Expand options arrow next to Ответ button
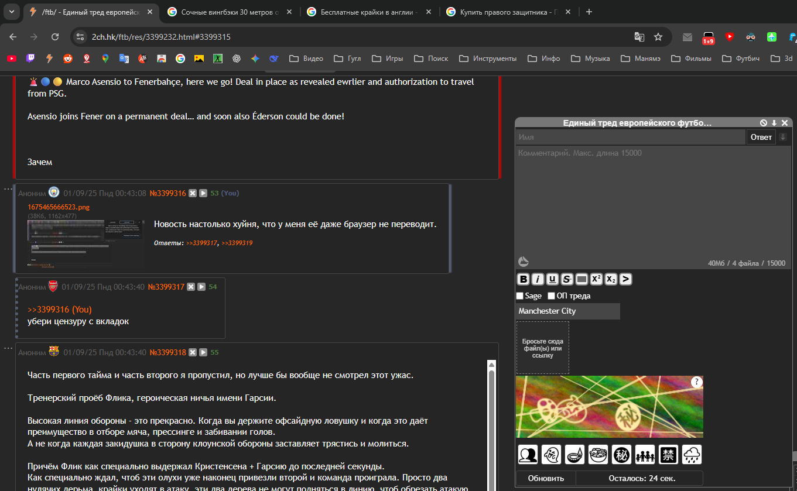The height and width of the screenshot is (491, 797). [x=783, y=137]
